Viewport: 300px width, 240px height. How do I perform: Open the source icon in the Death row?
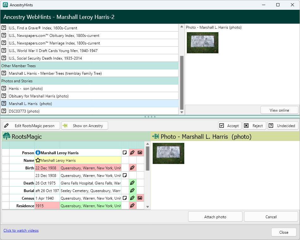click(132, 183)
